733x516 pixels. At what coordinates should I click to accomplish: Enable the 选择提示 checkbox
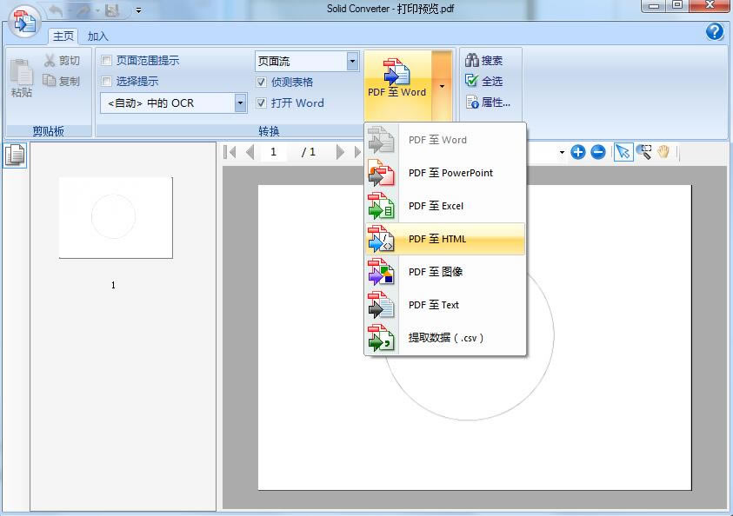(x=107, y=82)
